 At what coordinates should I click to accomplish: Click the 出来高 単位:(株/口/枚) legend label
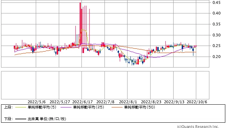(x=47, y=119)
